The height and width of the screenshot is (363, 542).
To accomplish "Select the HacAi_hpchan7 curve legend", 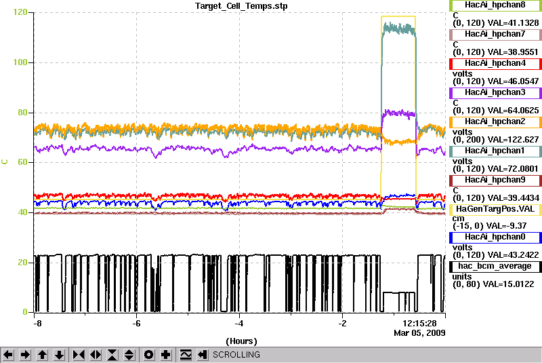I will (495, 34).
